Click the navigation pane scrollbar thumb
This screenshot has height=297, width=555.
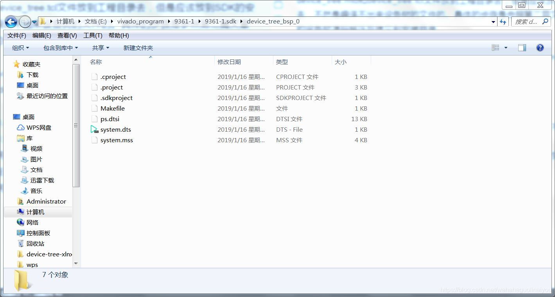(76, 125)
